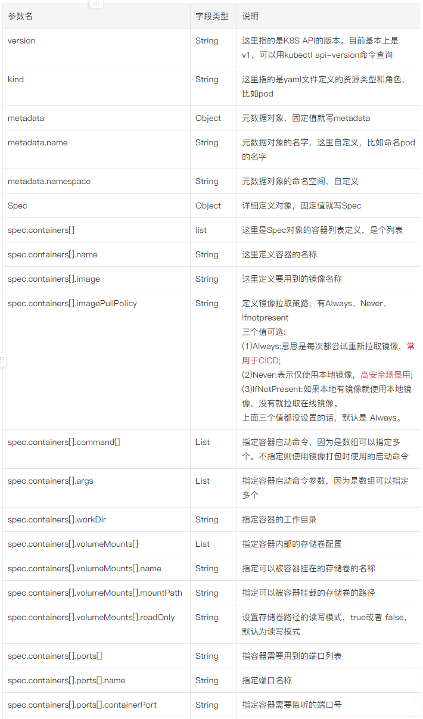Click the version parameter name cell

97,48
